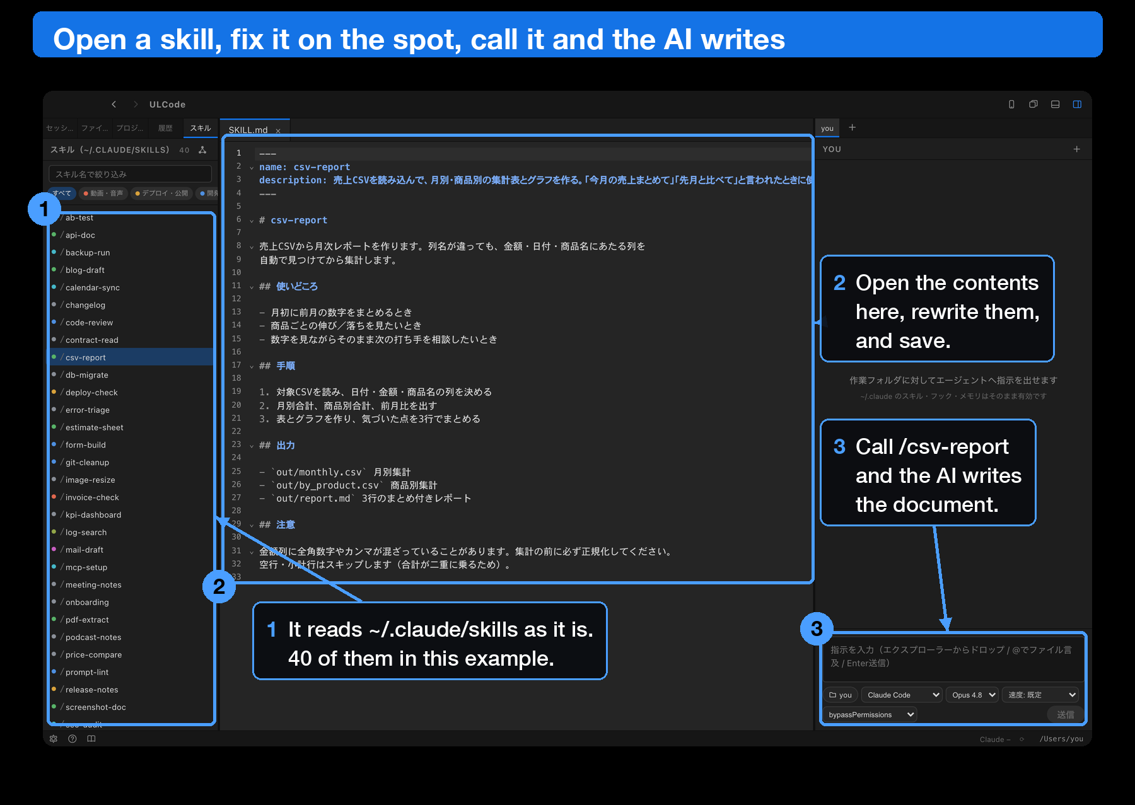Filter skills by デプロイ・公開 category chip
Screen dimensions: 1135x805
click(x=161, y=194)
